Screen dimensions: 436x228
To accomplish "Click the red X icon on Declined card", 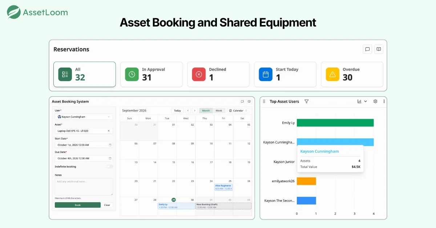I will pyautogui.click(x=199, y=74).
